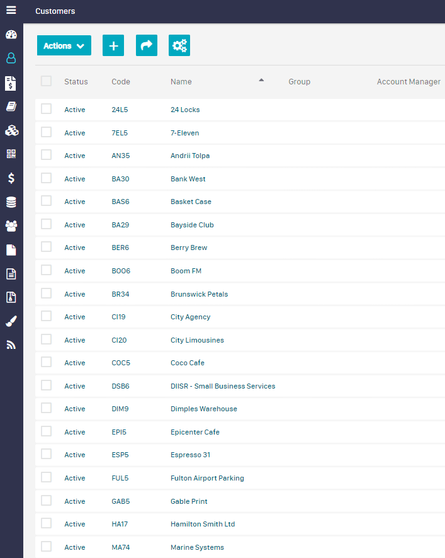
Task: Click code BR34
Action: click(120, 294)
